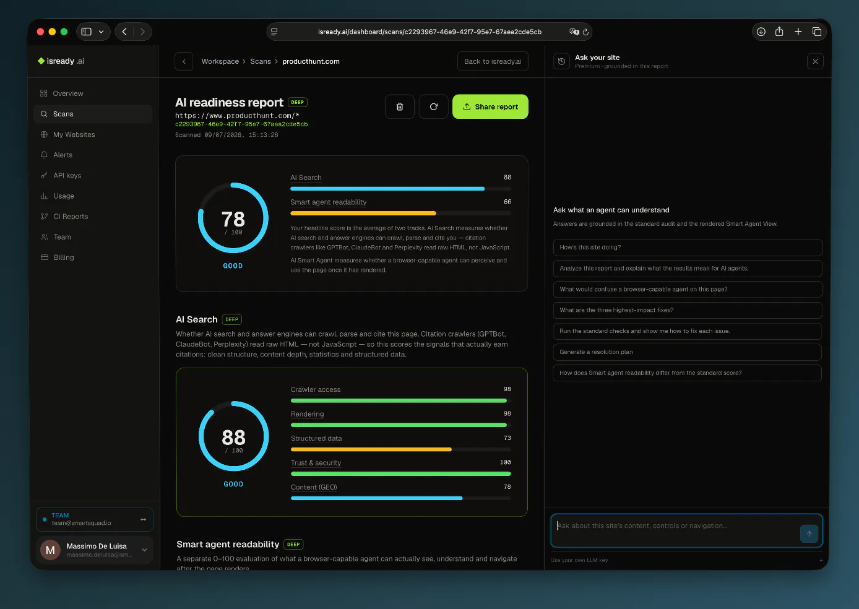This screenshot has height=609, width=859.
Task: Click the breadcrumb back arrow button
Action: 184,61
